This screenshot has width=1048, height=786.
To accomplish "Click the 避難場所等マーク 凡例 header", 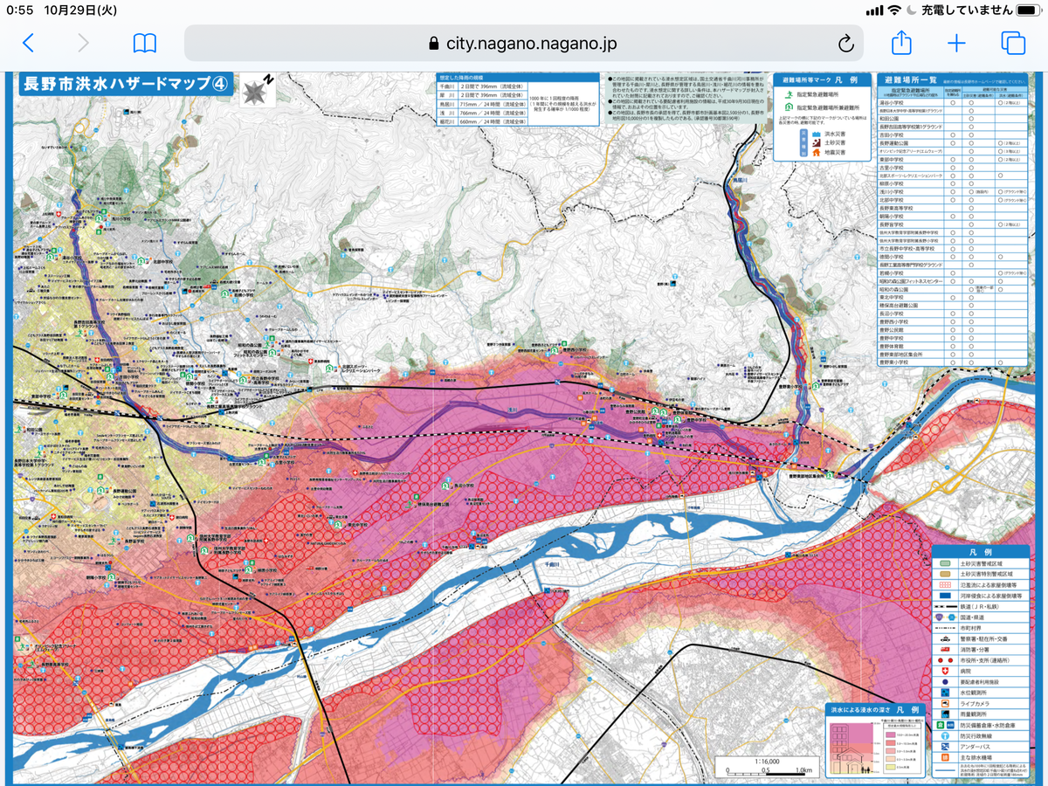I will coord(820,80).
